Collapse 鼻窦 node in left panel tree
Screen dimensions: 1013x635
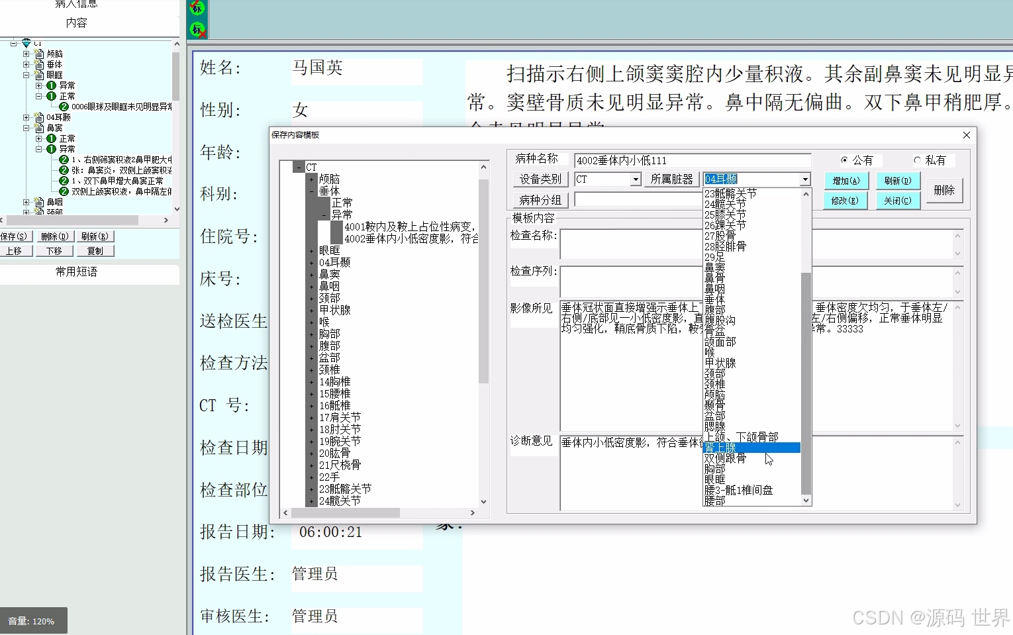click(26, 128)
